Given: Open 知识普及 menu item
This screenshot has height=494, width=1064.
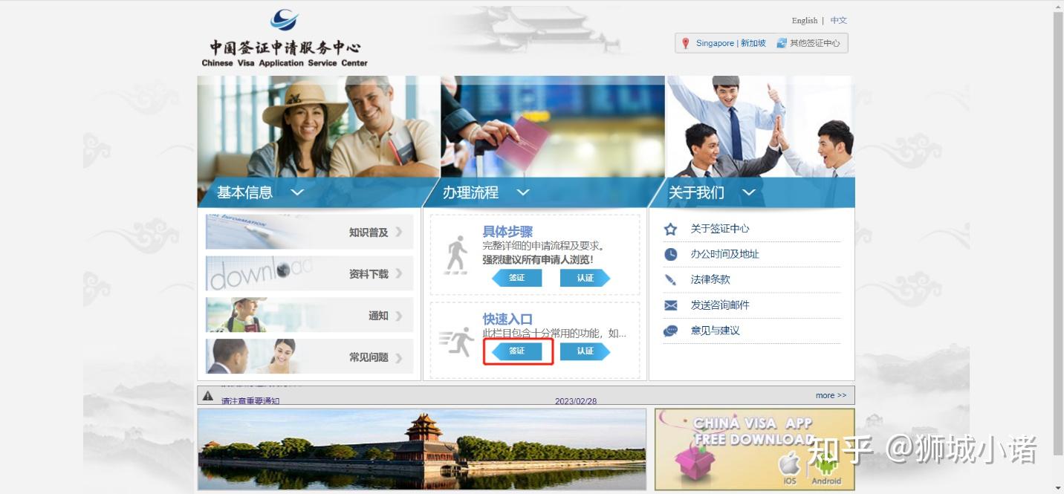Looking at the screenshot, I should [x=309, y=232].
